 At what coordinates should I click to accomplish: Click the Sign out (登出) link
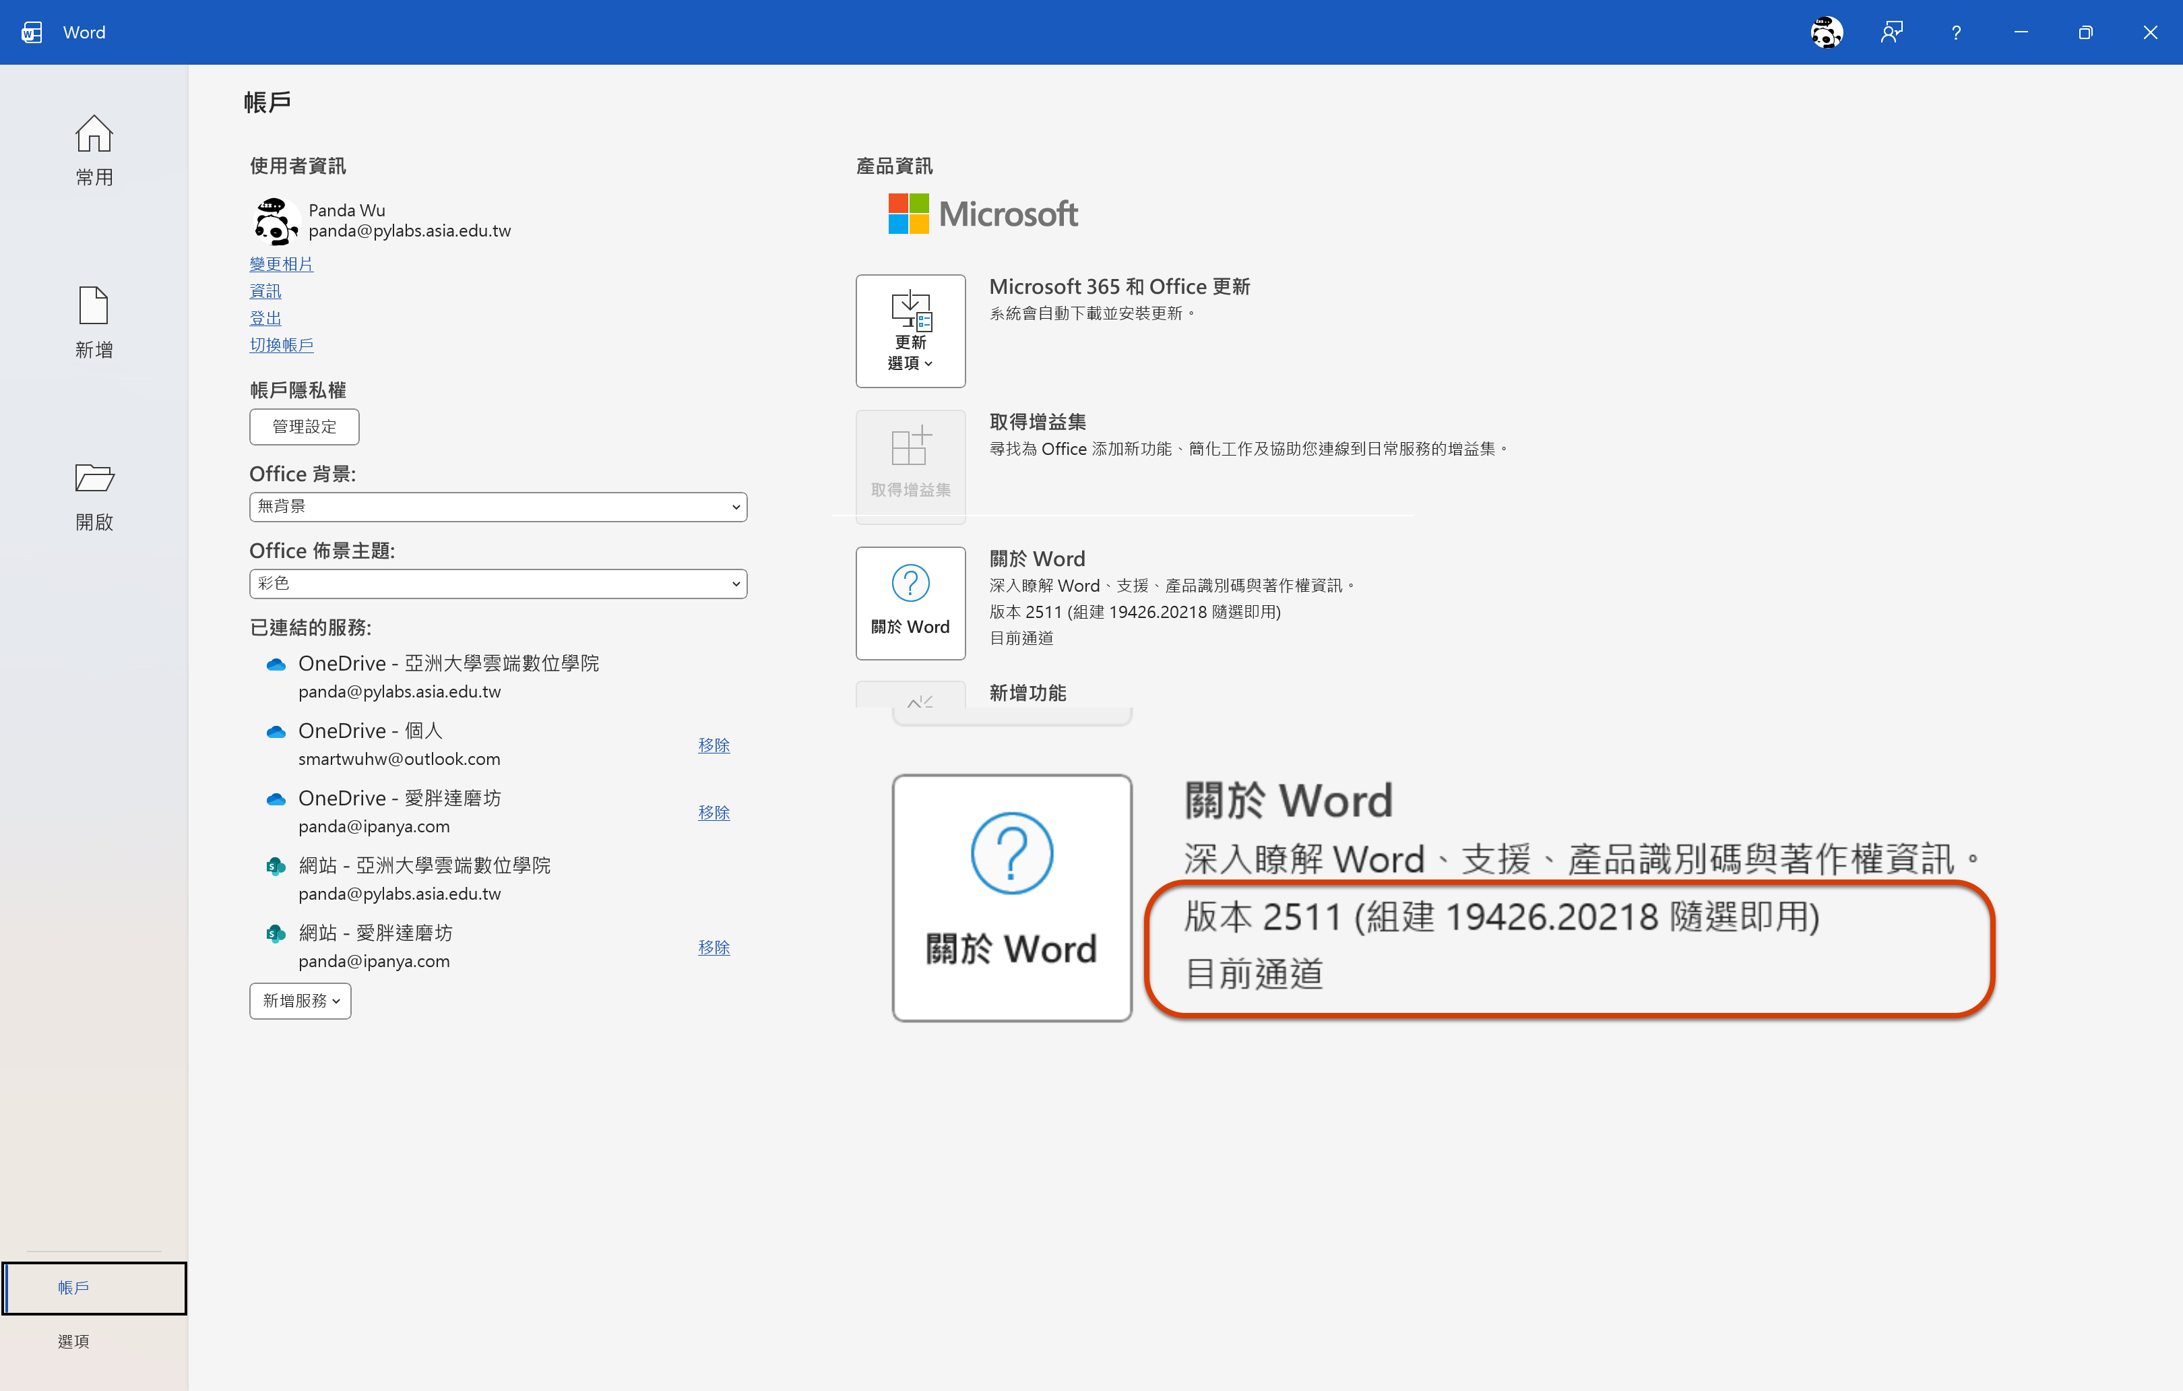(x=265, y=318)
